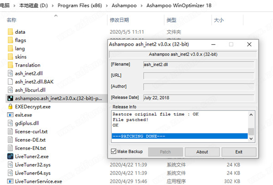Click the sort arrow above the 名称 column
273x185 pixels.
pos(56,15)
